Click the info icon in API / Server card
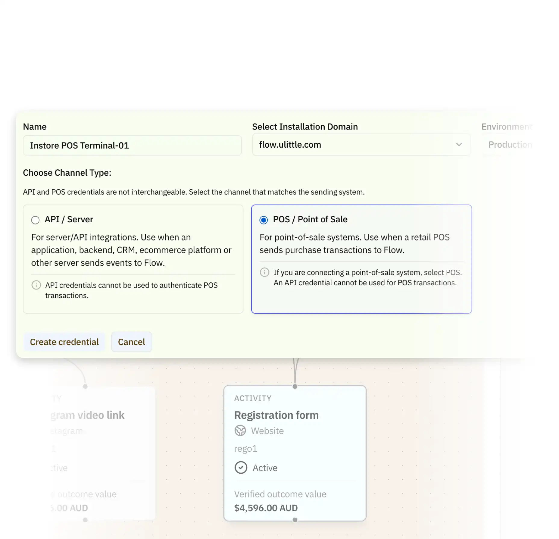 36,285
